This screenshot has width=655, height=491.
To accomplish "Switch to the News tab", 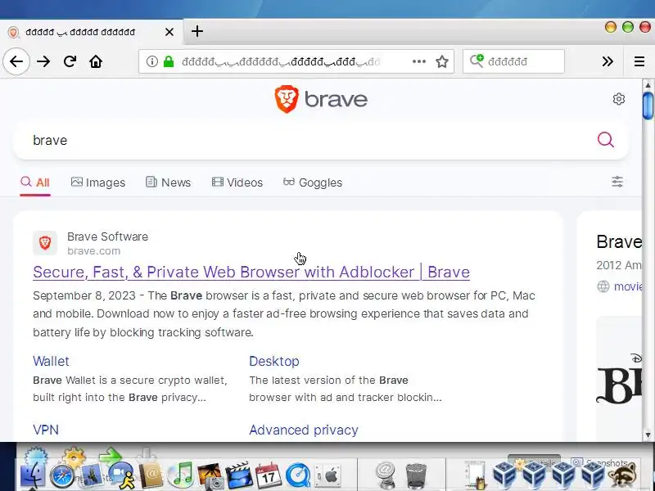I will point(168,182).
